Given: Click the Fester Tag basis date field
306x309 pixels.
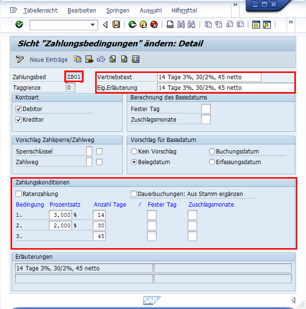Looking at the screenshot, I should (206, 109).
